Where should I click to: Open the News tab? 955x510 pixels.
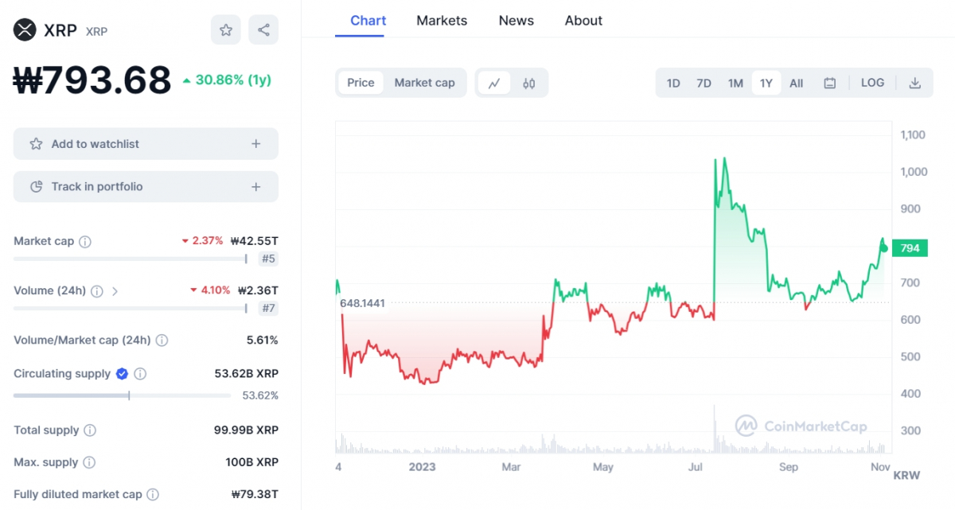516,21
